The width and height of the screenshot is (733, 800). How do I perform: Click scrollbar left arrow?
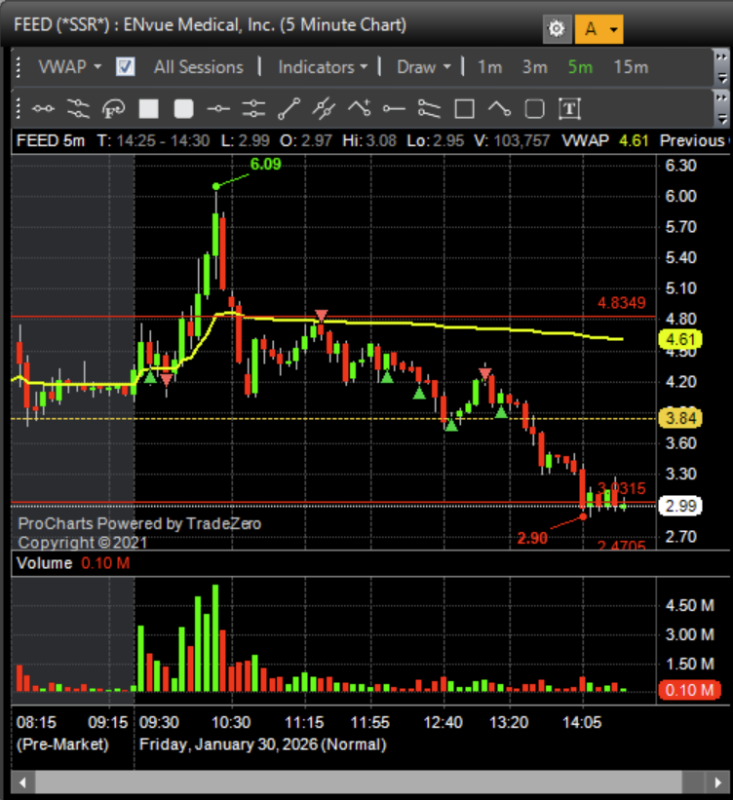pos(23,782)
